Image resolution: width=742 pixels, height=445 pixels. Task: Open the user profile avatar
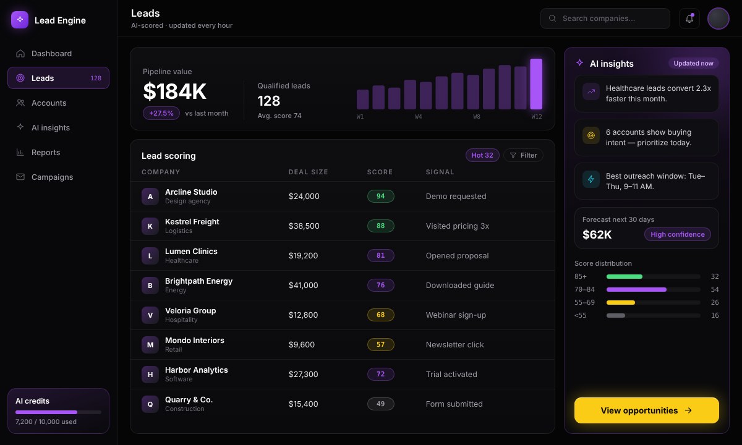coord(719,19)
